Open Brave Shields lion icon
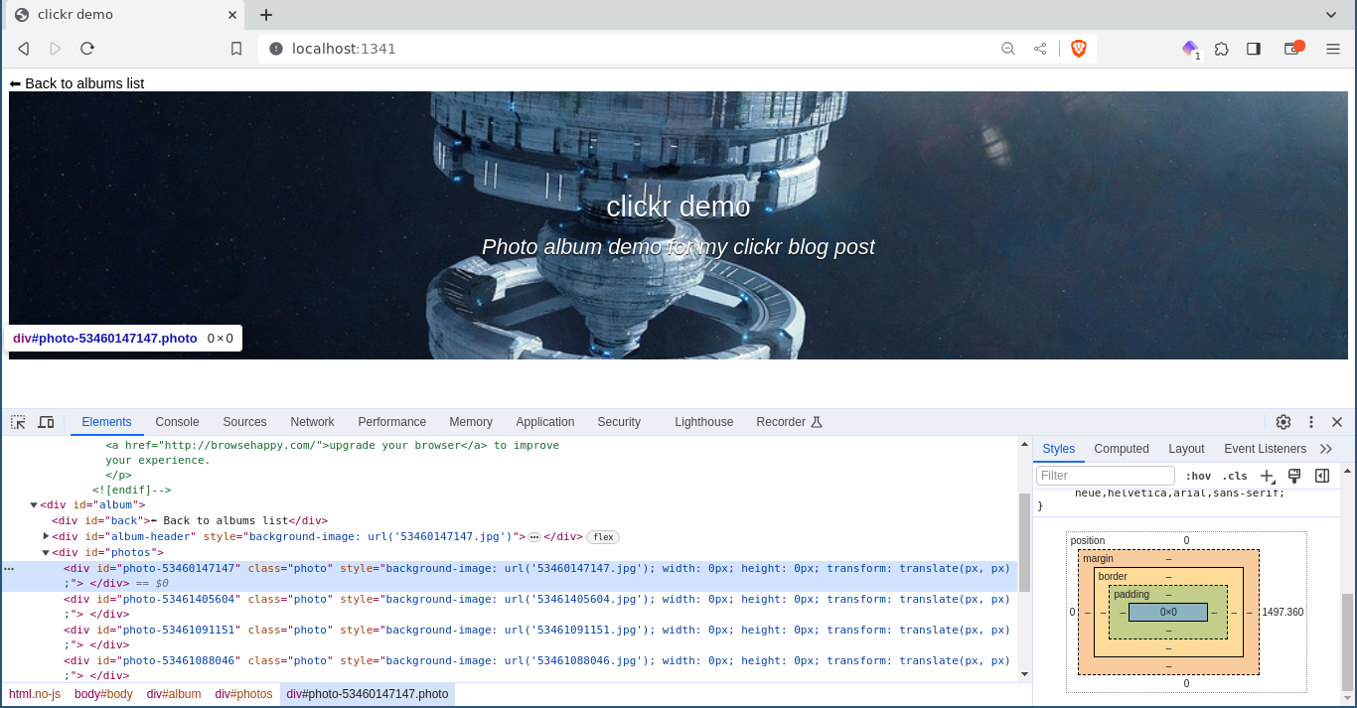Image resolution: width=1357 pixels, height=708 pixels. 1079,49
